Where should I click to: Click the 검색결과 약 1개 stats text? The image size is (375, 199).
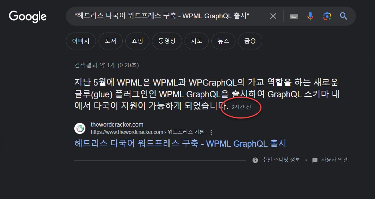[107, 65]
